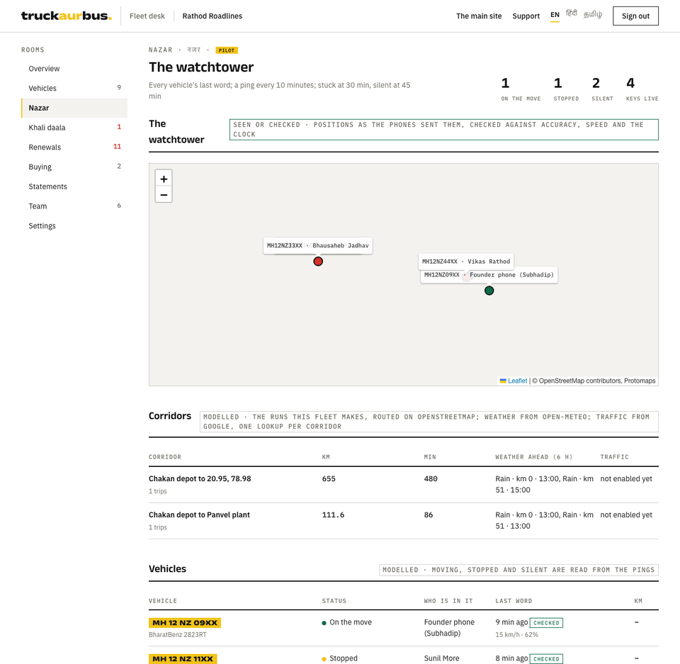Click the Fleet desk label
The image size is (680, 664).
147,16
